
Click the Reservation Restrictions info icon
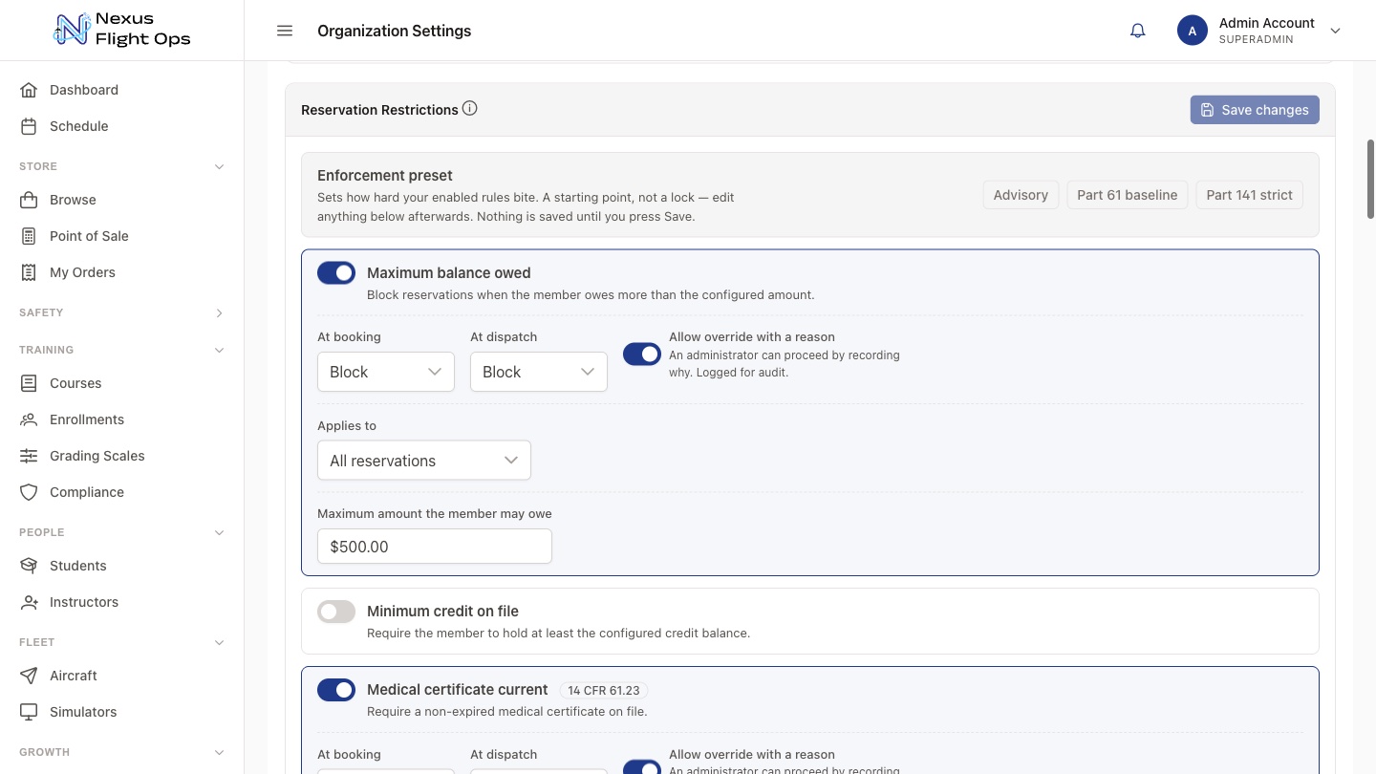(x=470, y=109)
